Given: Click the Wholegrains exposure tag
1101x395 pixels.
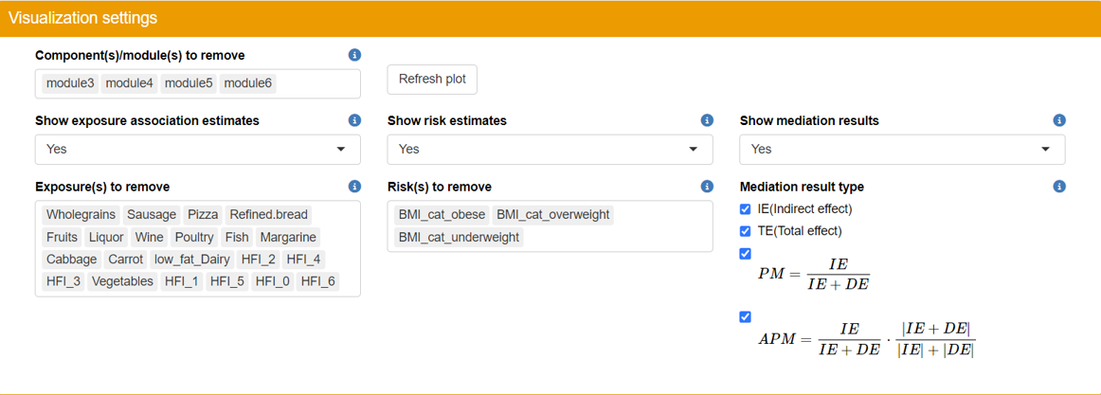Looking at the screenshot, I should [81, 215].
